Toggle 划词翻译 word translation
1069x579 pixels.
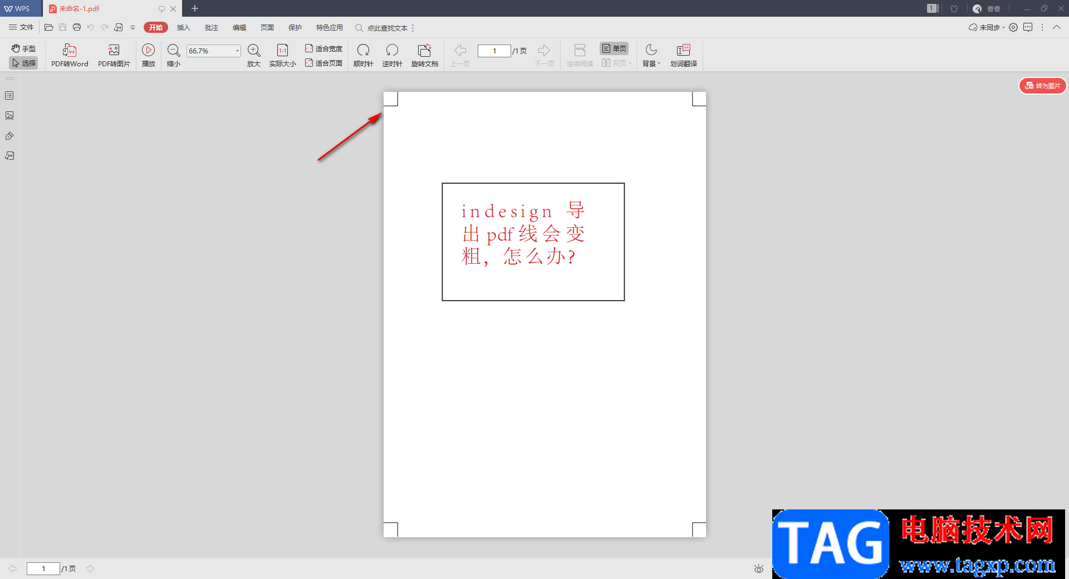684,56
